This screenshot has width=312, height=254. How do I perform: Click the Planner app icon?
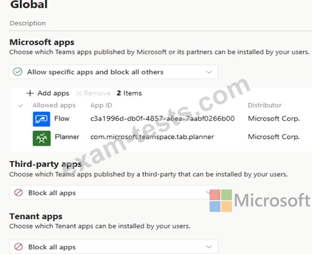(x=41, y=138)
